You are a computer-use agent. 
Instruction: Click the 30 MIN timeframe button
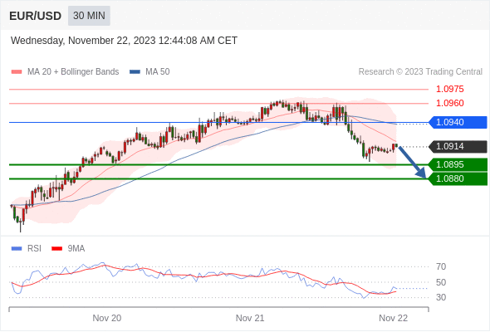pos(89,16)
